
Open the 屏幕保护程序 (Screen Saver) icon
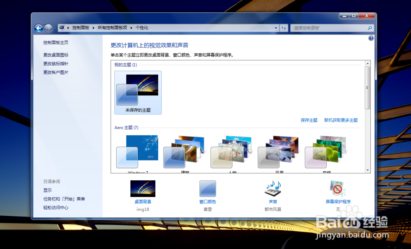tap(338, 188)
